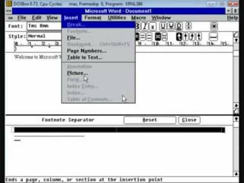
Task: Open the document control menu box
Action: click(11, 18)
